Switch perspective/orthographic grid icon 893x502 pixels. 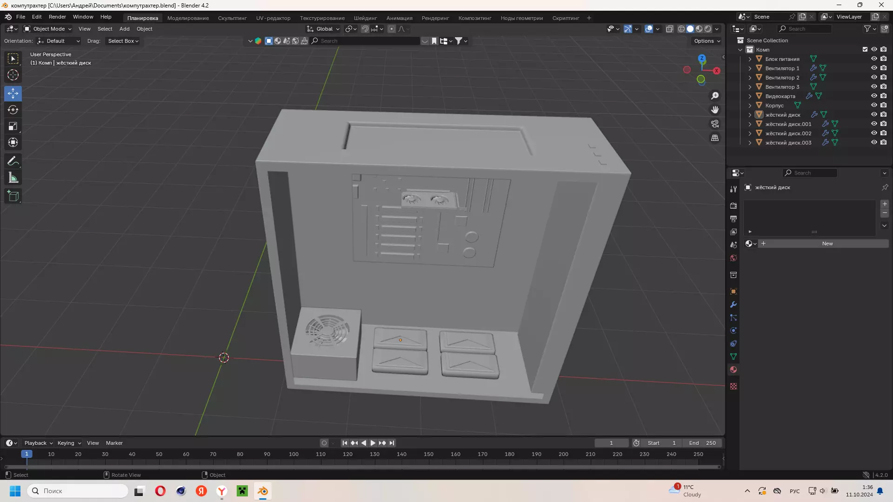point(715,138)
